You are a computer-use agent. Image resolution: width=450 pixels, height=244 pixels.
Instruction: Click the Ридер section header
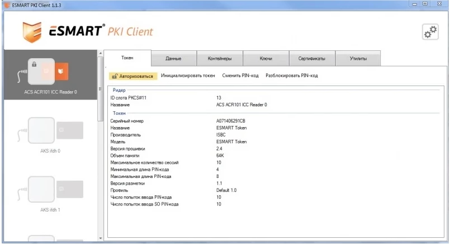point(119,90)
